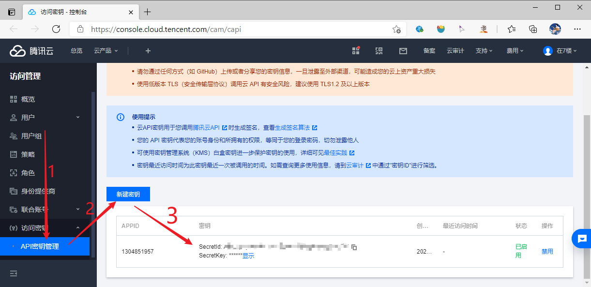
Task: Add this page to favorites
Action: point(396,29)
